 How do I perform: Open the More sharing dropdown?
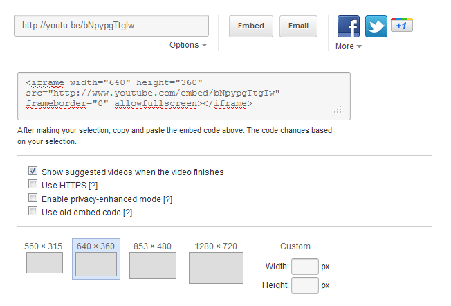[349, 46]
